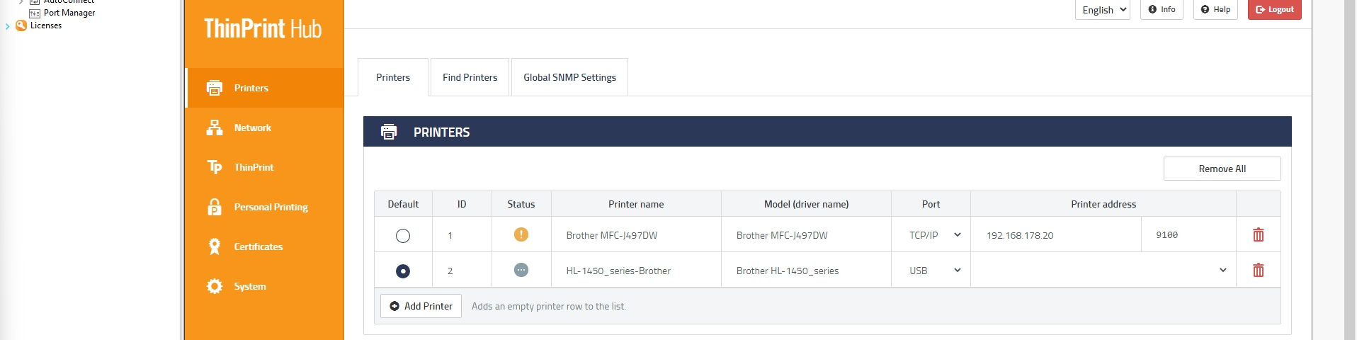Open the English language dropdown
This screenshot has width=1357, height=340.
point(1102,10)
